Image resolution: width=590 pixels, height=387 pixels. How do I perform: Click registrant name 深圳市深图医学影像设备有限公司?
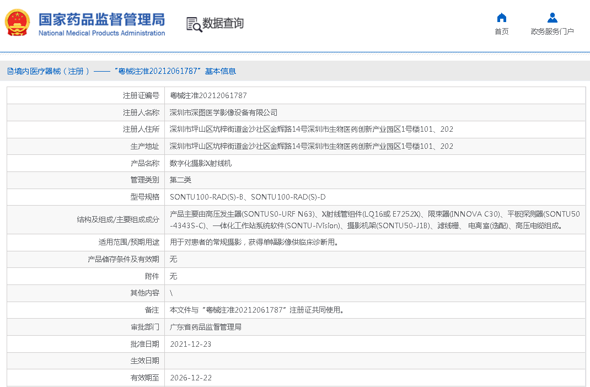pyautogui.click(x=223, y=112)
